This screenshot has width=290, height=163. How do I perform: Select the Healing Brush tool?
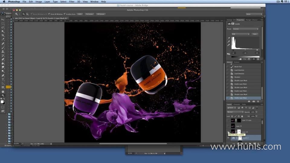3,43
